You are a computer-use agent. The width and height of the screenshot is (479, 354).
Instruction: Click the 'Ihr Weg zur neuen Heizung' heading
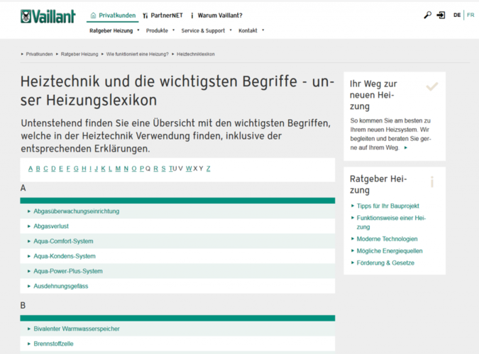(x=373, y=95)
